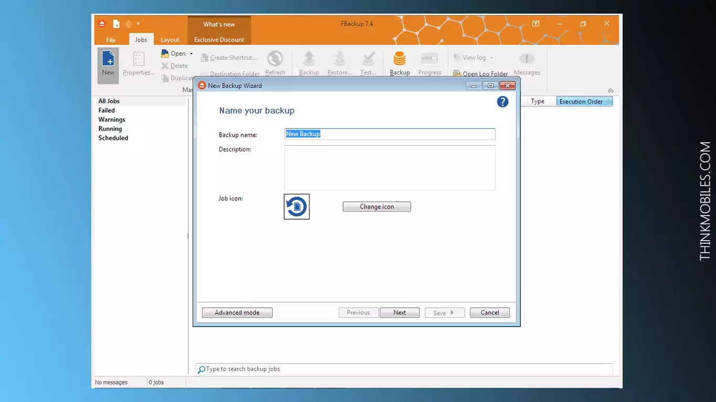The width and height of the screenshot is (716, 402).
Task: Select Warnings in the sidebar
Action: click(112, 119)
